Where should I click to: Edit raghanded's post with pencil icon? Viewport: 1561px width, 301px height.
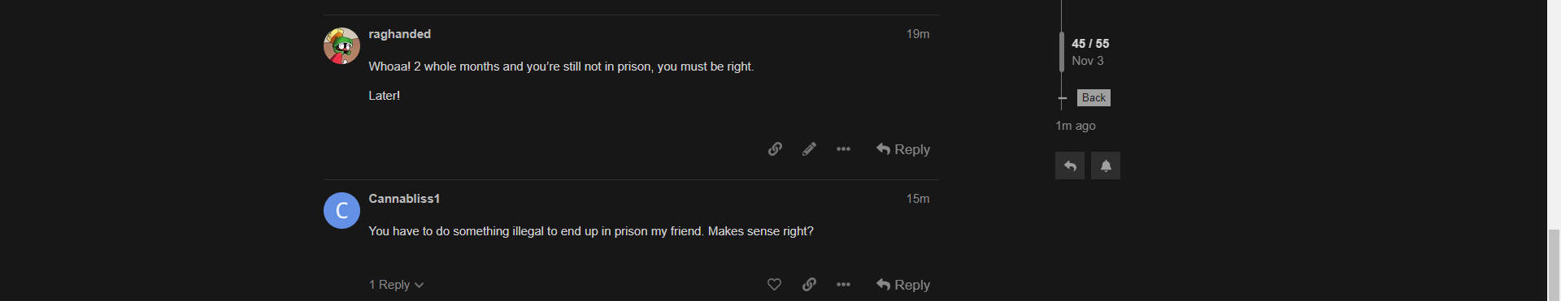tap(809, 149)
